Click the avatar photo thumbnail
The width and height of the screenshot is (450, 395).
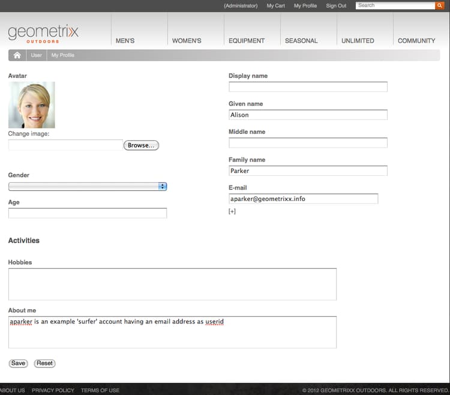pyautogui.click(x=32, y=105)
